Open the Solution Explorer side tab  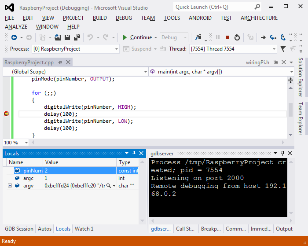[x=301, y=77]
